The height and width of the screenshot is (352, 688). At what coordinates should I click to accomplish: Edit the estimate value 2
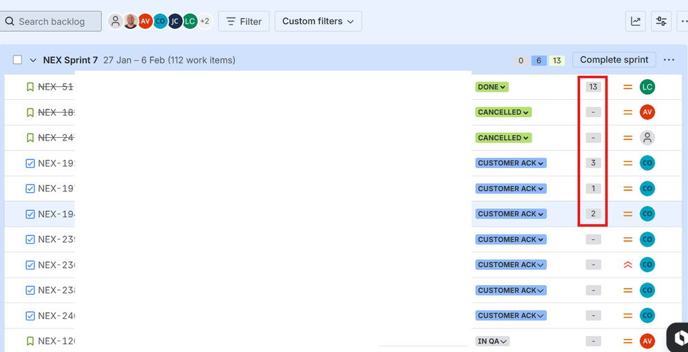(593, 214)
